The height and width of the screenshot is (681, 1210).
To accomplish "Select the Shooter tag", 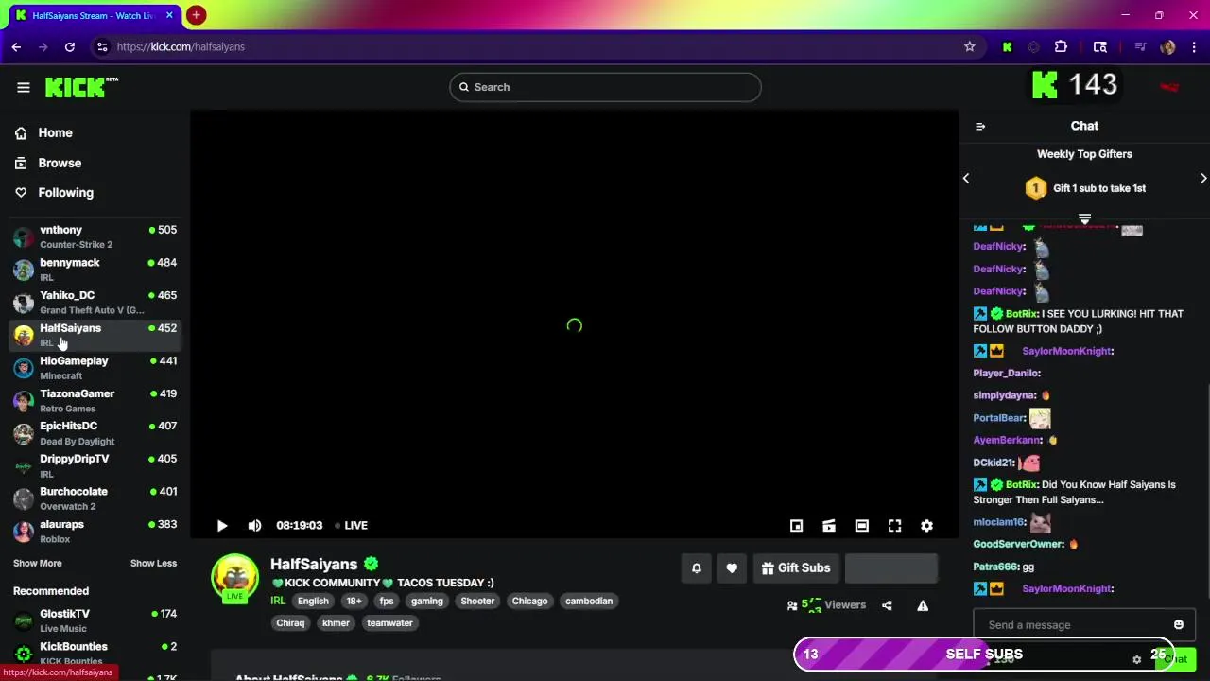I will [x=477, y=602].
